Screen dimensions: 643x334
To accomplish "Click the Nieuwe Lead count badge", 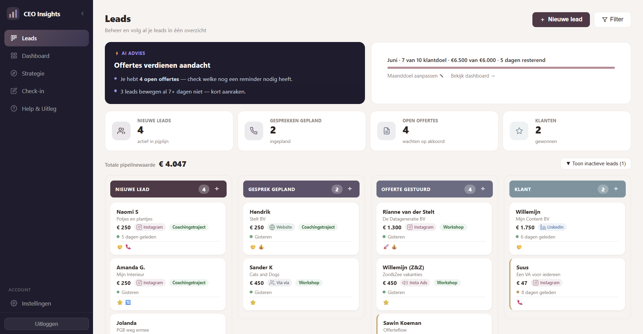I will tap(204, 189).
